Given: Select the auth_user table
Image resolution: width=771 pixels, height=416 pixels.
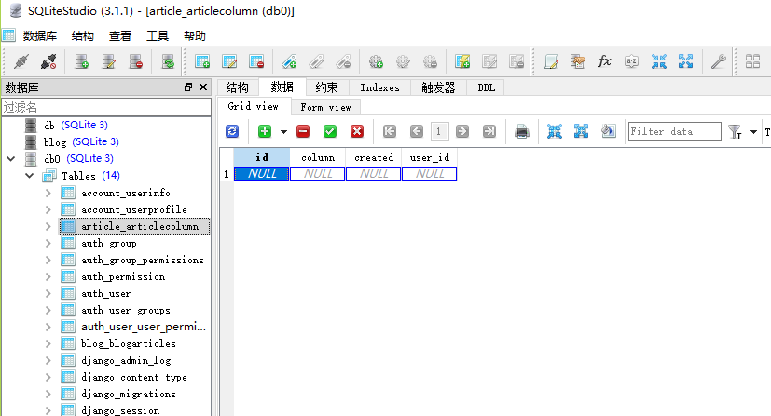Looking at the screenshot, I should click(x=105, y=293).
